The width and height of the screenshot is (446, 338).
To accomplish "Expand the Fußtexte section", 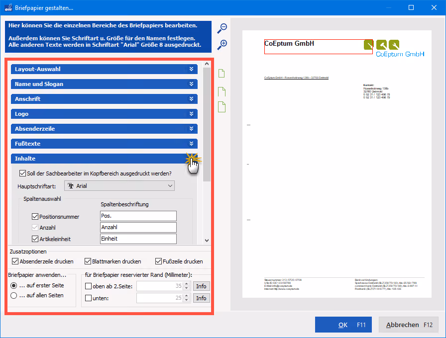I will [104, 144].
